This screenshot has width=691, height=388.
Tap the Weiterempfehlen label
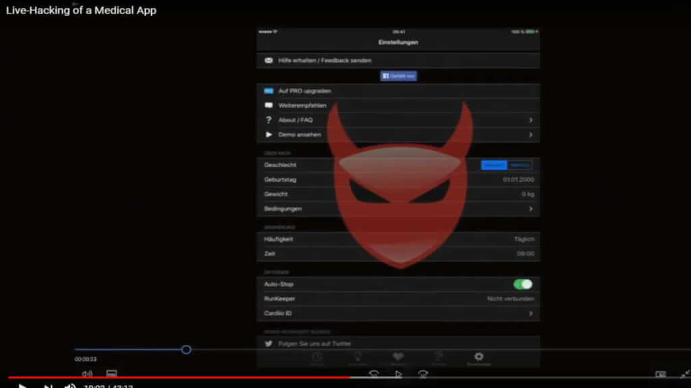click(302, 105)
